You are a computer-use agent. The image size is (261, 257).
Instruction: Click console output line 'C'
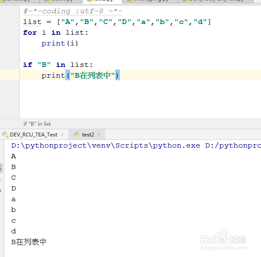tap(14, 178)
